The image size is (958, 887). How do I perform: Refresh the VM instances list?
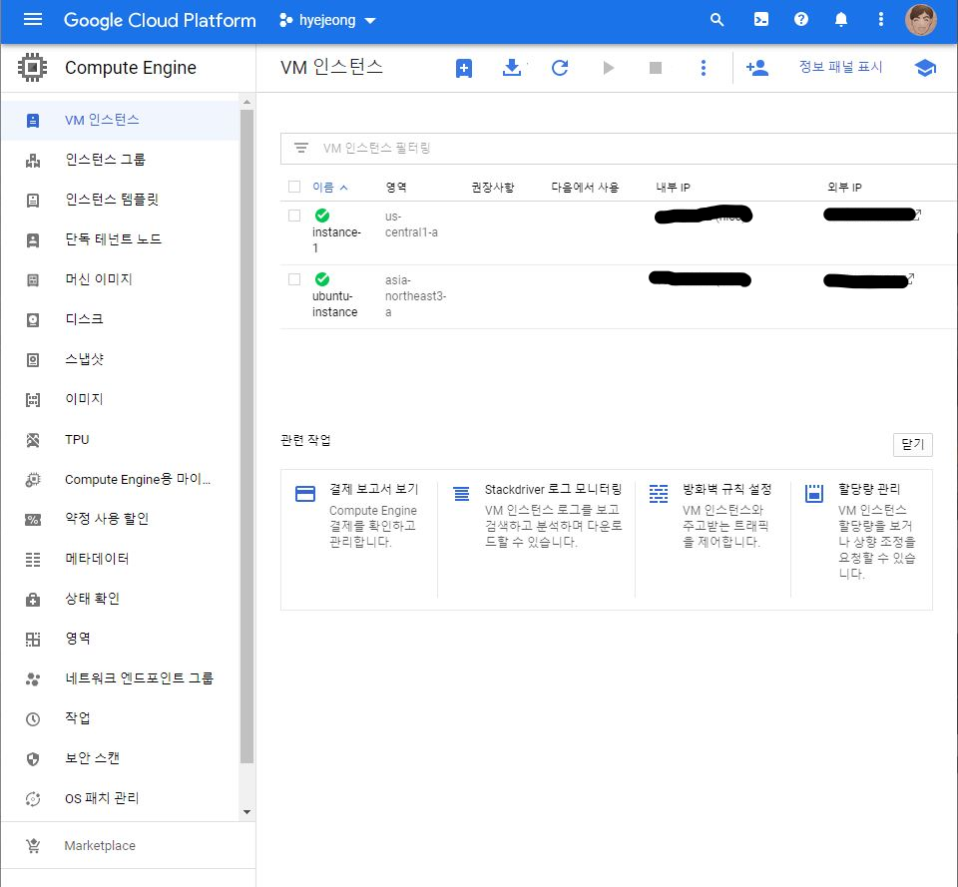[560, 68]
